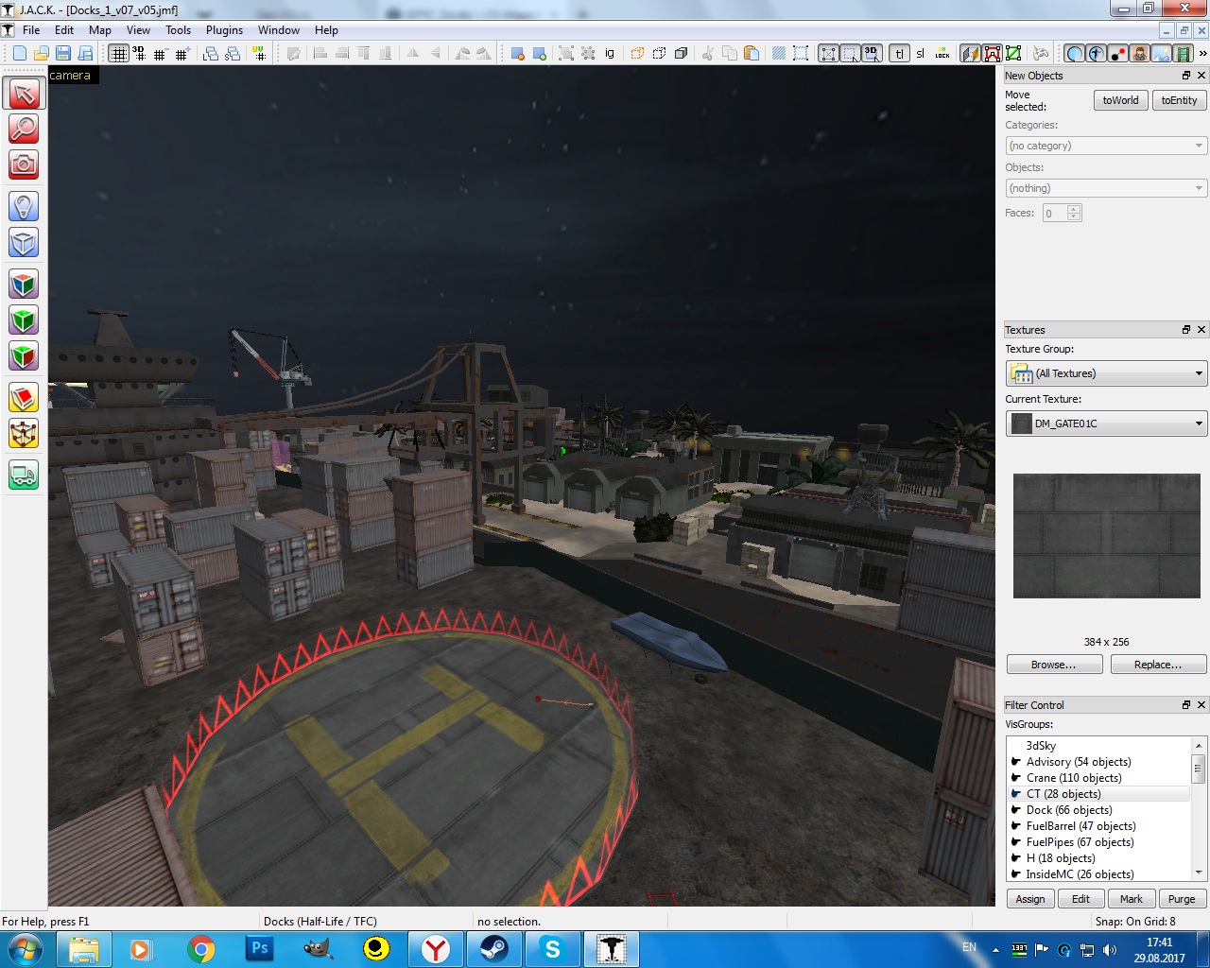This screenshot has height=968, width=1210.
Task: Show more toolbar buttons chevron
Action: click(x=1202, y=54)
